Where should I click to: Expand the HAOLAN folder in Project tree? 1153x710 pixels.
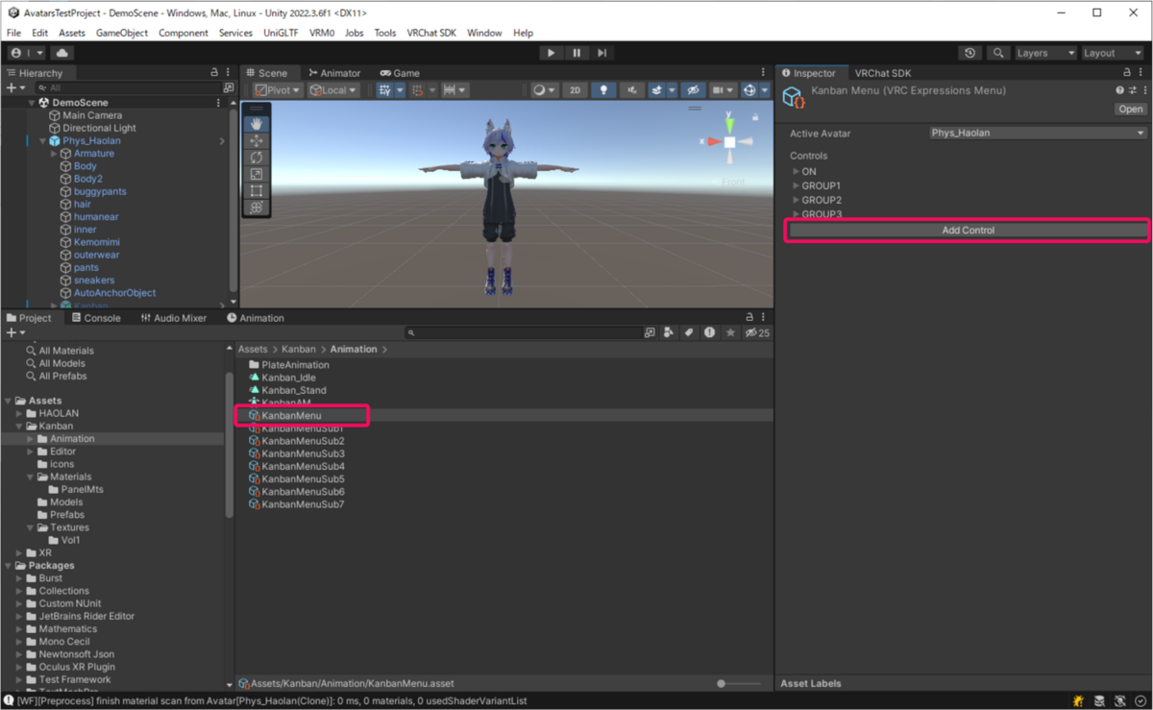point(19,413)
